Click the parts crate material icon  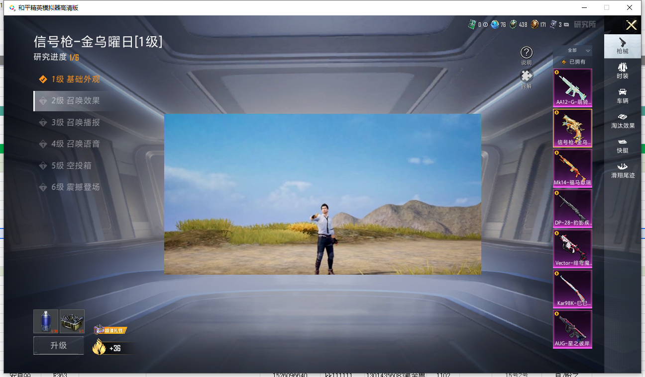(x=72, y=321)
